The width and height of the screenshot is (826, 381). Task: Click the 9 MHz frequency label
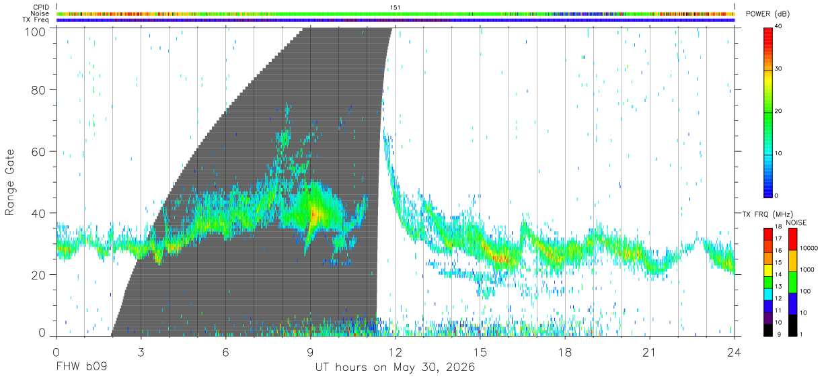[778, 334]
